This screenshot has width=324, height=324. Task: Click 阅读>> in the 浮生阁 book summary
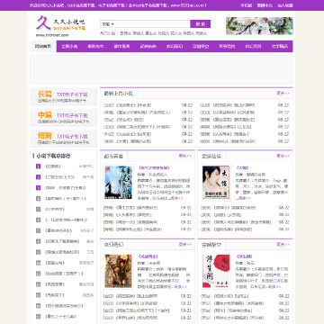tap(274, 287)
